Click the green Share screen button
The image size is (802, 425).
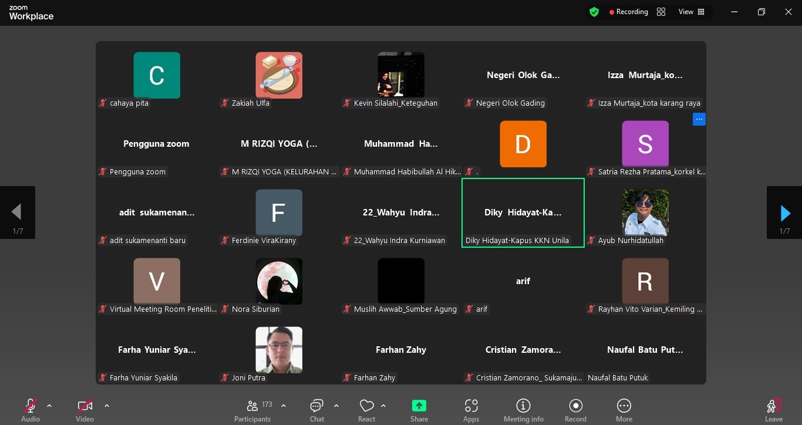[x=419, y=409]
